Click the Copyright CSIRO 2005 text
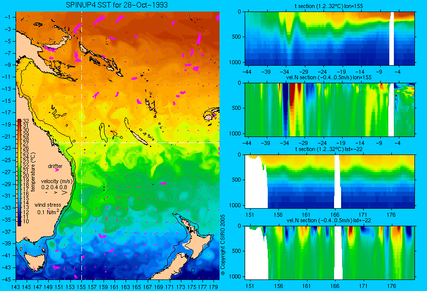Viewport: 427px width, 291px height. [x=223, y=245]
